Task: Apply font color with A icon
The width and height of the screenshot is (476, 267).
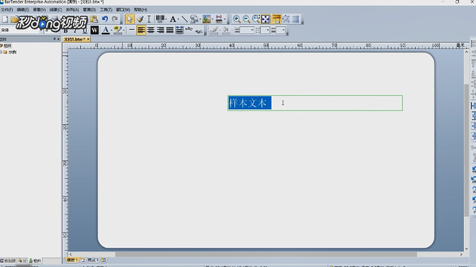Action: 105,30
